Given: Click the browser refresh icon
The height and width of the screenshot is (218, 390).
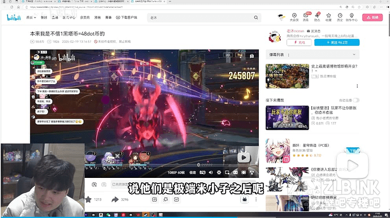Looking at the screenshot, I should tap(11, 7).
